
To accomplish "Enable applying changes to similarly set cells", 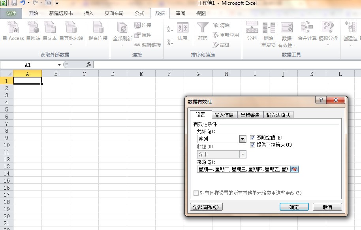I will click(x=196, y=193).
